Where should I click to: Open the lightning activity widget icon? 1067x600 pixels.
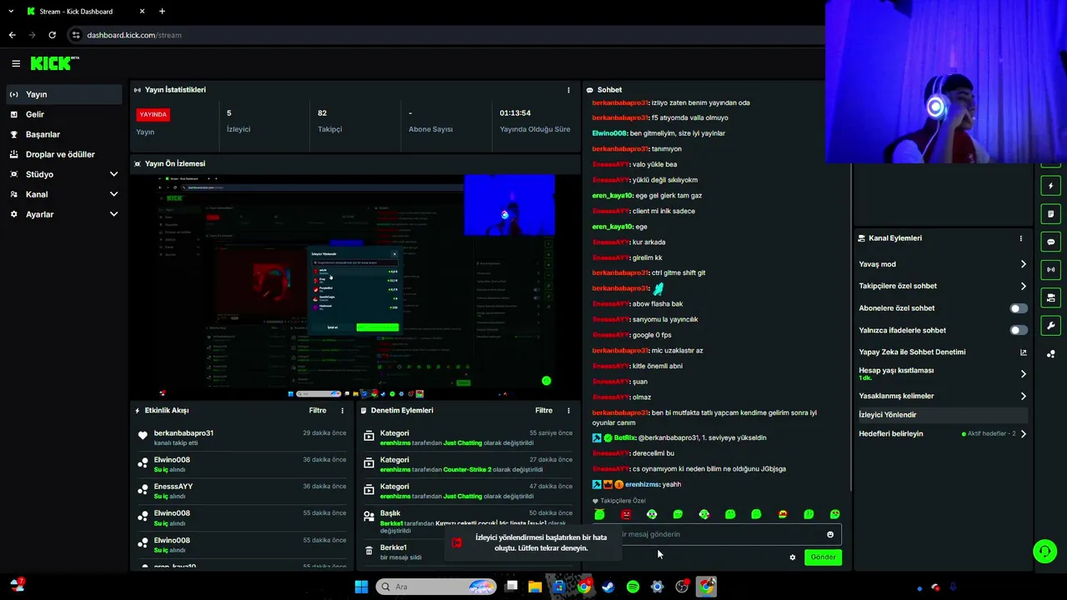(x=1050, y=186)
